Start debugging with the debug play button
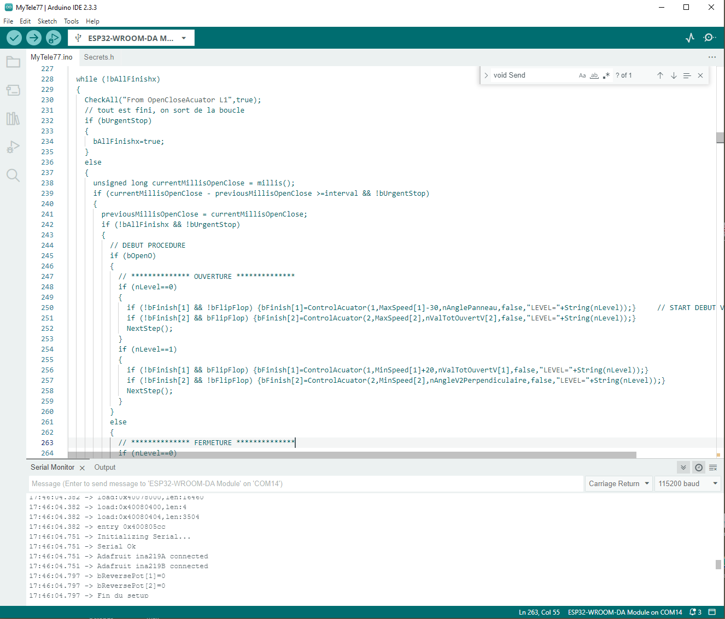 [54, 38]
